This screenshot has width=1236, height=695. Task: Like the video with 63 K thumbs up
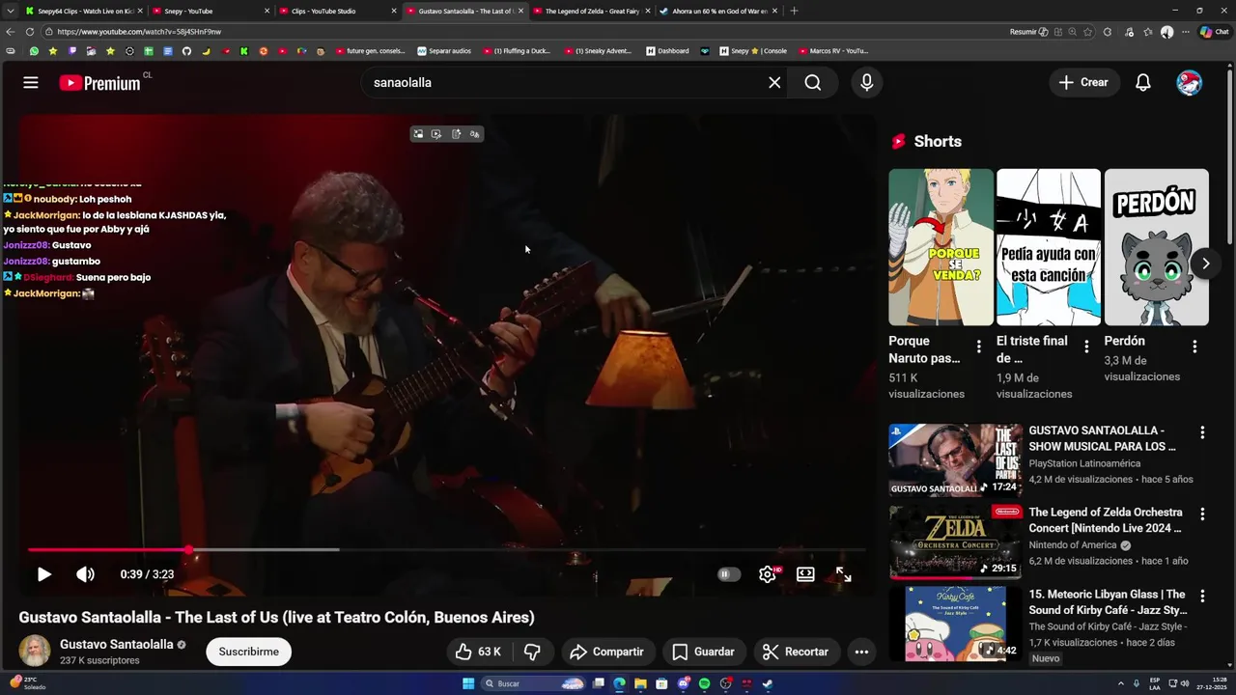[479, 652]
